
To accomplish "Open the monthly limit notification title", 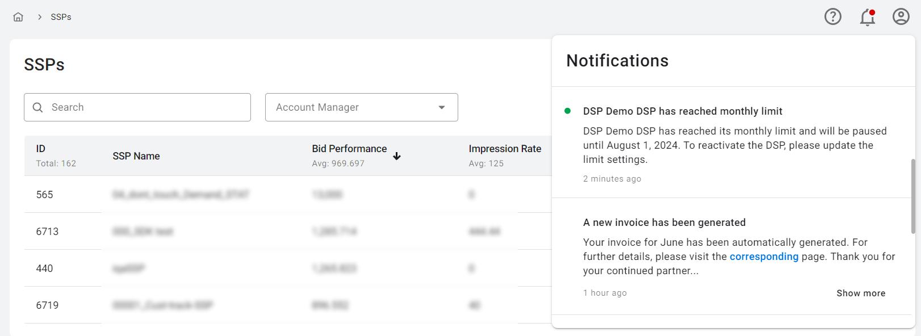I will [682, 111].
